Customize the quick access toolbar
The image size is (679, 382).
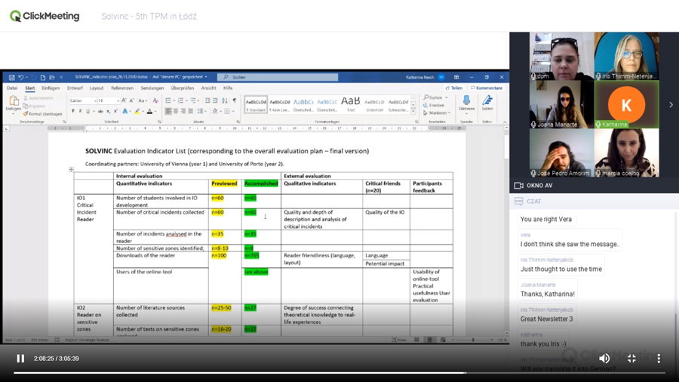pos(61,77)
